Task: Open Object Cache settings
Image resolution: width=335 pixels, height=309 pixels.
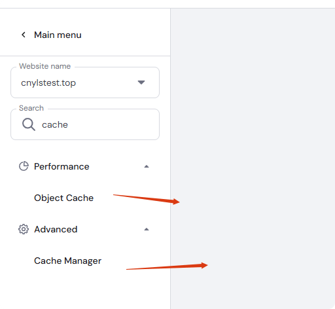Action: [x=63, y=198]
